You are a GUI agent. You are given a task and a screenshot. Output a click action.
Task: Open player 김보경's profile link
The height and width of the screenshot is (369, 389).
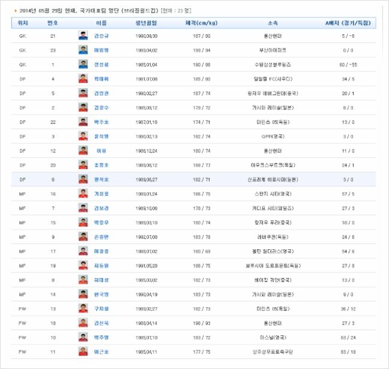click(x=101, y=208)
